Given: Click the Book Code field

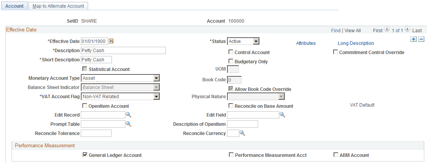Looking at the screenshot, I should pyautogui.click(x=234, y=80).
